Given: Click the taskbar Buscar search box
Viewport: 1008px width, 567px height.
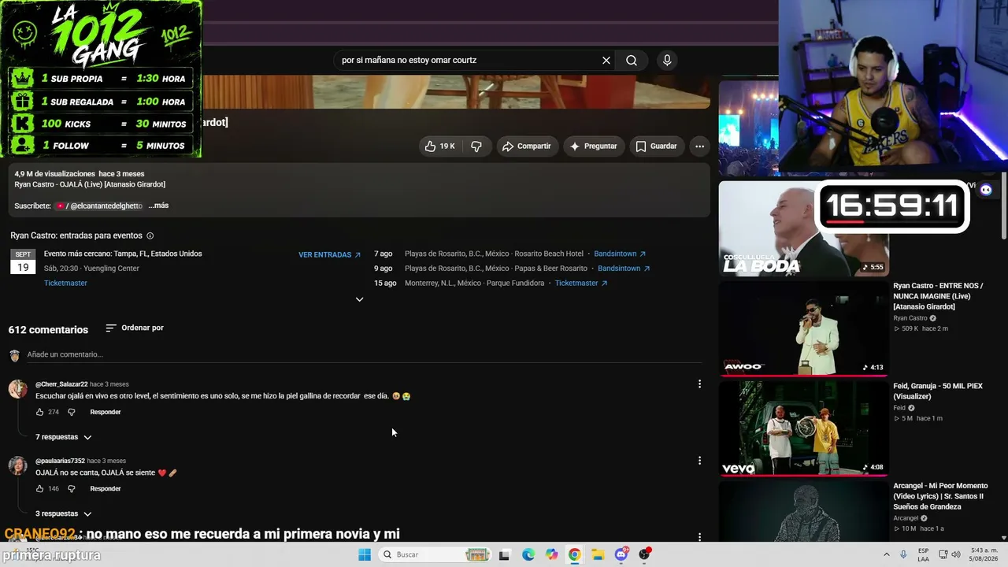Looking at the screenshot, I should point(435,554).
